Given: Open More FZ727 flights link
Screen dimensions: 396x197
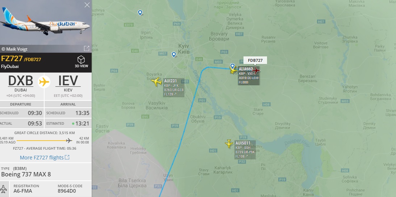Looking at the screenshot, I should pyautogui.click(x=45, y=158).
